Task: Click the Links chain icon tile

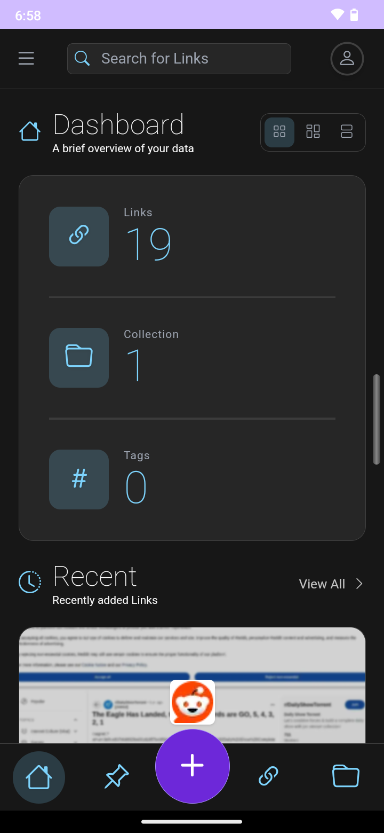Action: pyautogui.click(x=79, y=236)
